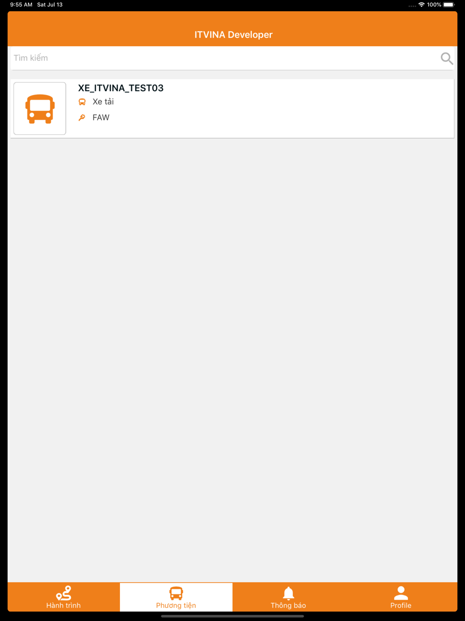Open the bell notification icon

click(289, 594)
